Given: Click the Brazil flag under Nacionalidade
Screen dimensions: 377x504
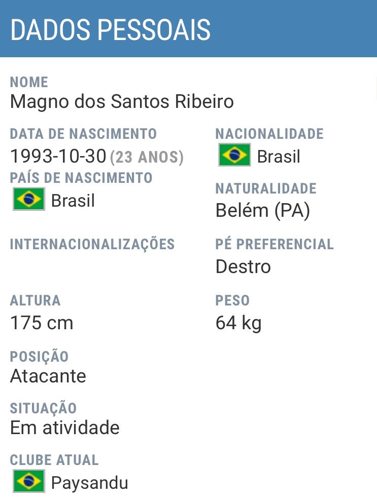Looking at the screenshot, I should 234,155.
